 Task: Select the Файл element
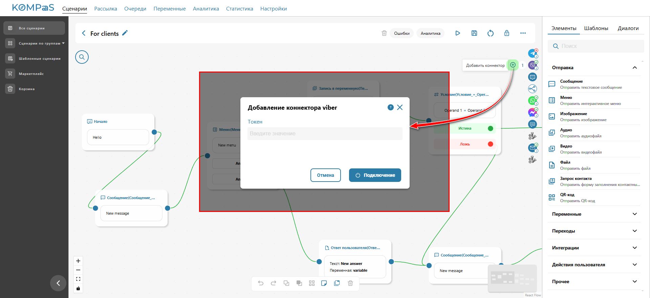click(x=594, y=165)
